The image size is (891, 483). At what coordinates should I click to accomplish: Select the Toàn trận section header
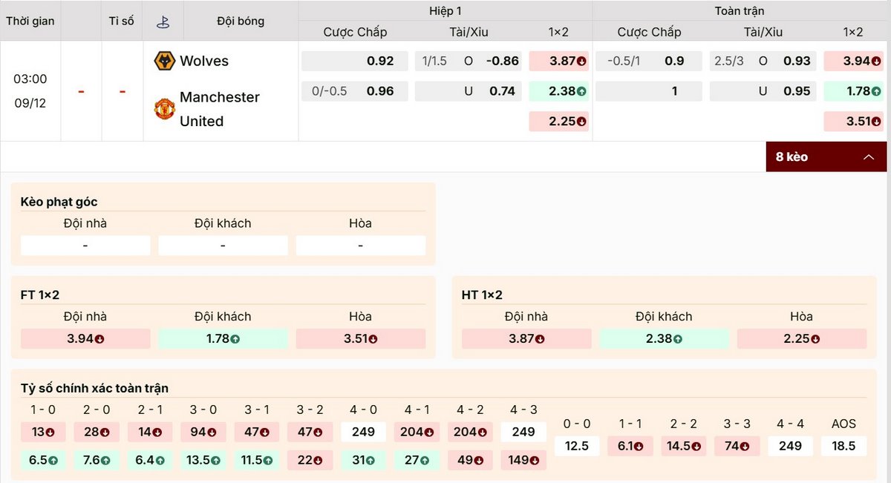click(739, 11)
